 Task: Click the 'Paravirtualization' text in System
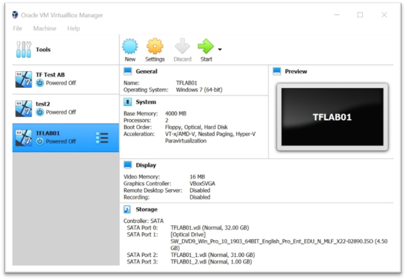pos(186,141)
